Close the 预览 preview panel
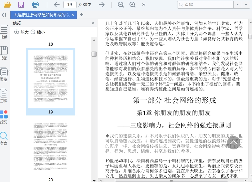252x182 pixels. click(x=93, y=23)
